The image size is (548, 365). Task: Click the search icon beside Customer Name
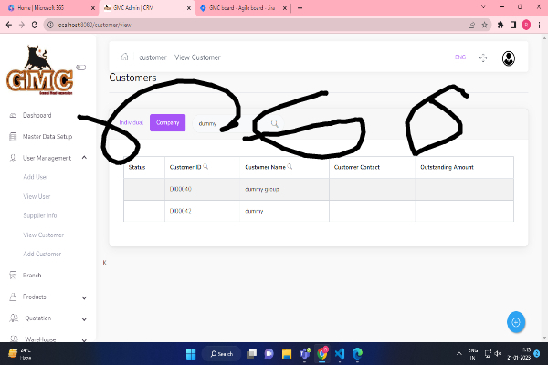[x=290, y=167]
